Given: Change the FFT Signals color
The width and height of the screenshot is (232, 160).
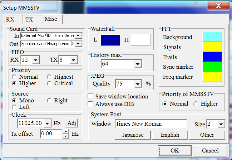Looking at the screenshot, I should click(x=212, y=47).
